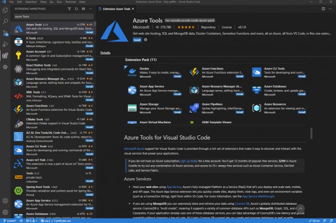Click the sign up today link
The height and width of the screenshot is (223, 336).
189,161
